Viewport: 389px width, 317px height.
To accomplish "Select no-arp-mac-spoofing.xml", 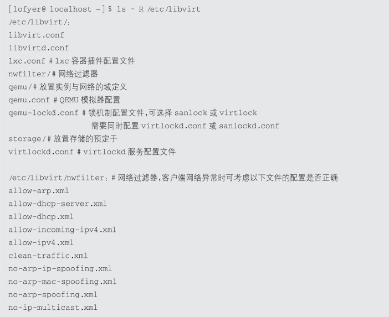I will tap(62, 282).
